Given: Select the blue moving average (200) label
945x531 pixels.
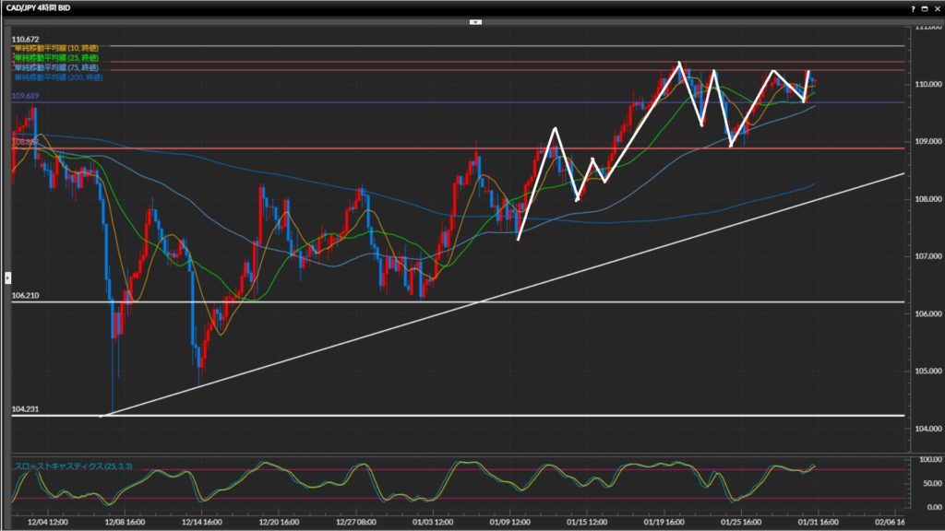Looking at the screenshot, I should (x=57, y=77).
